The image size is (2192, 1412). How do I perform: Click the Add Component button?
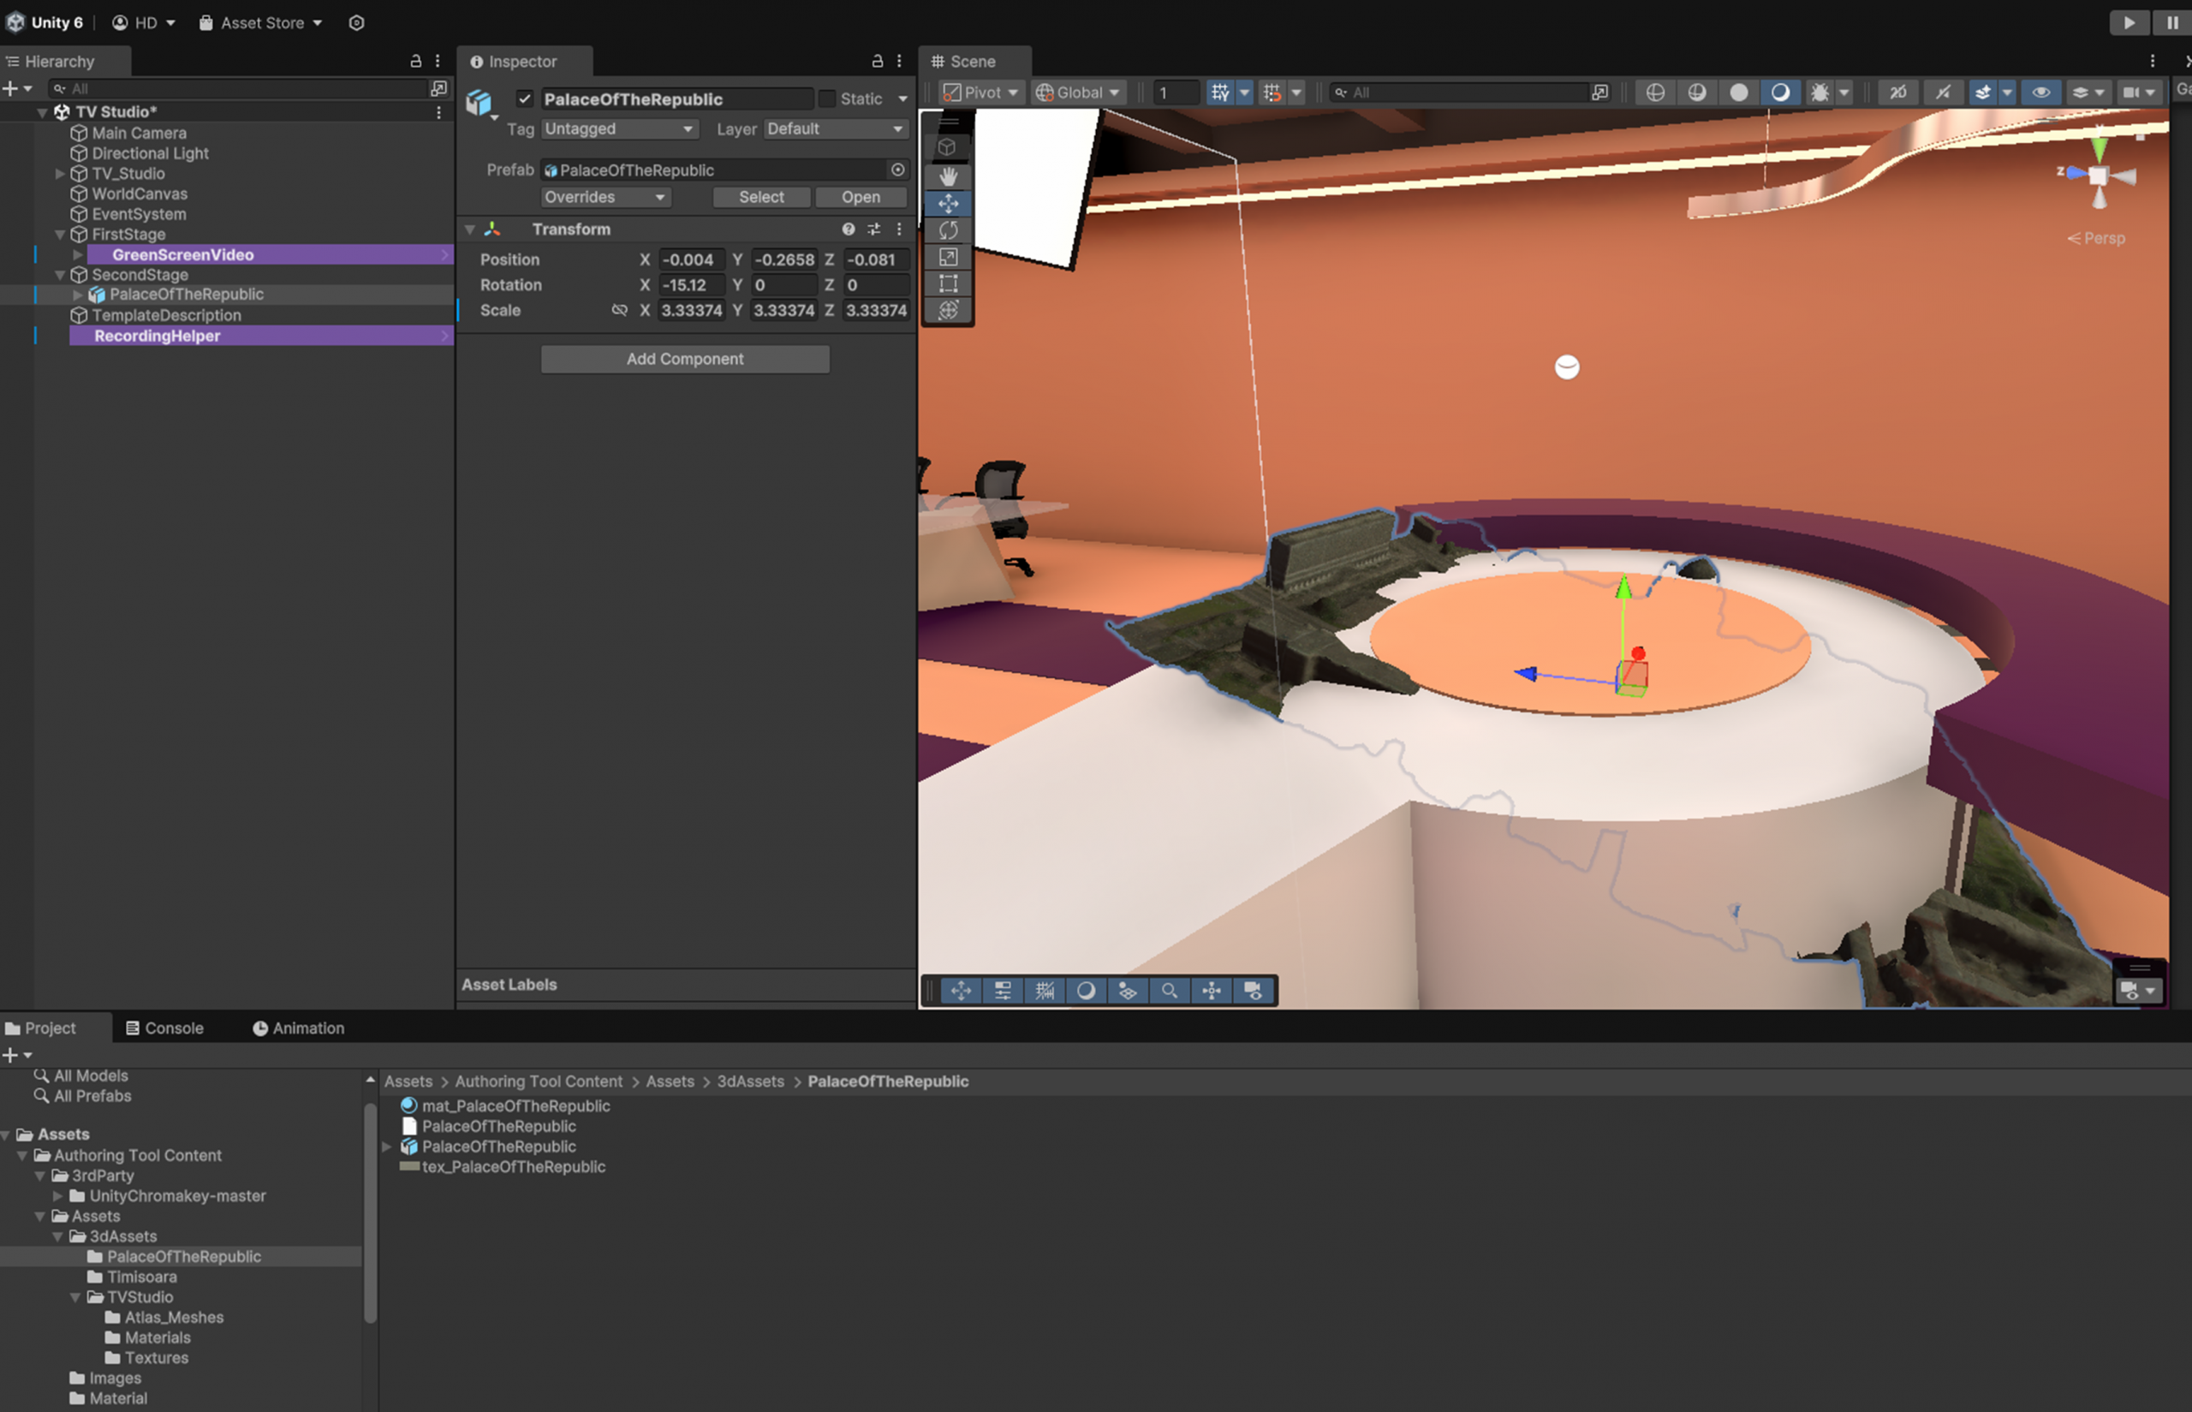[x=684, y=360]
